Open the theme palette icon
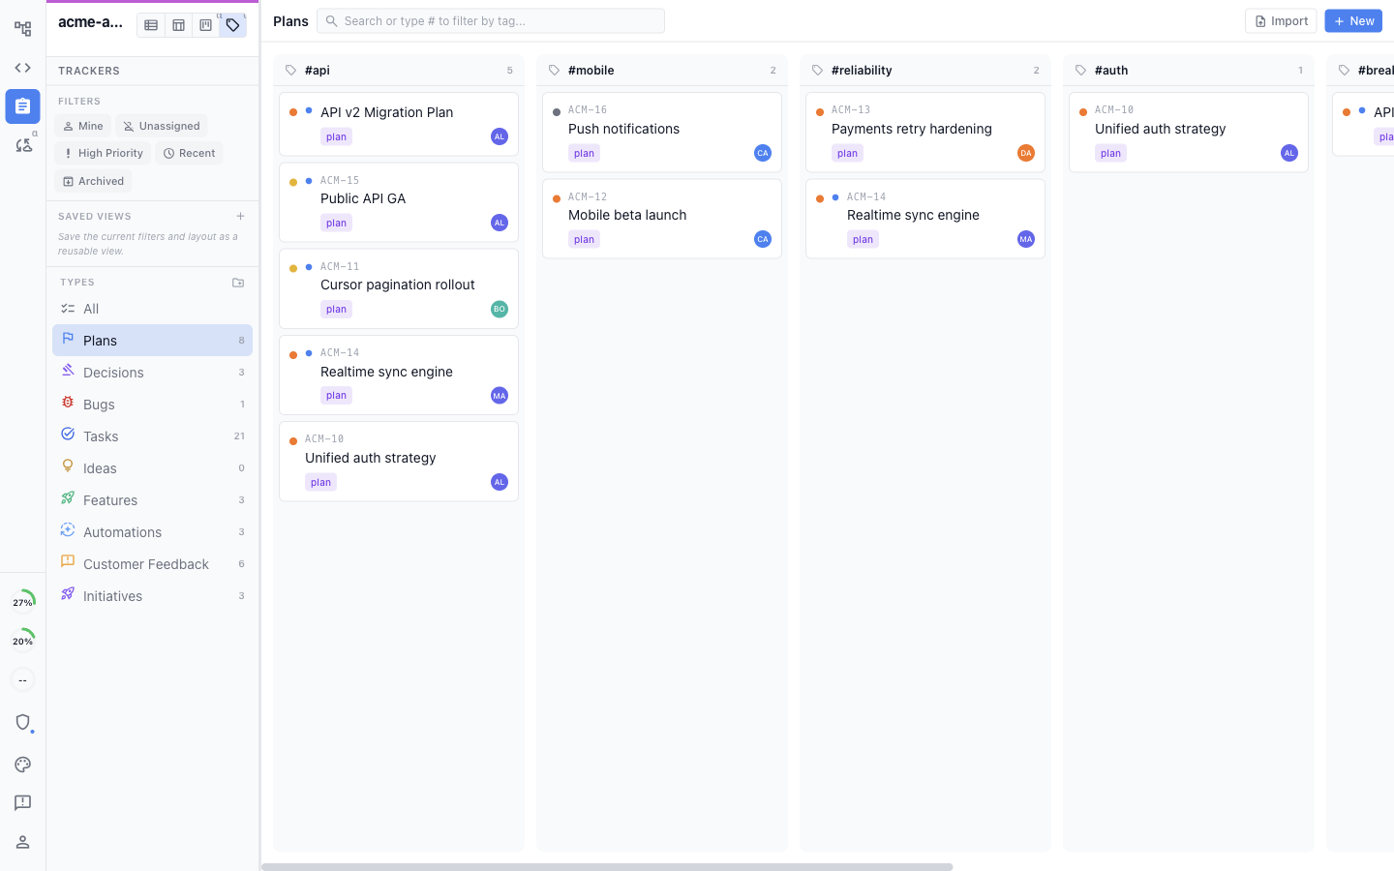Screen dimensions: 1394x871 [x=22, y=765]
